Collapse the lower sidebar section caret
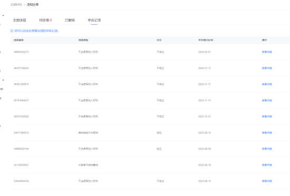Viewport: 290px width, 196px height. coord(3,80)
